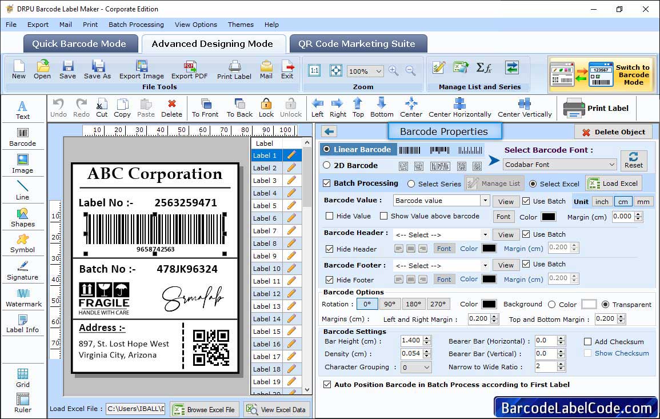This screenshot has width=660, height=419.
Task: Click the 1:1 actual size icon
Action: point(314,70)
